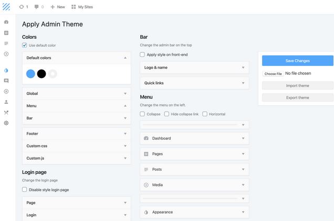Expand the Global colors section
Image resolution: width=334 pixels, height=221 pixels.
77,94
